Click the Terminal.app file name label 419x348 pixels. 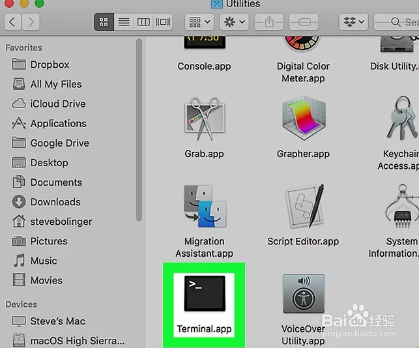[204, 328]
